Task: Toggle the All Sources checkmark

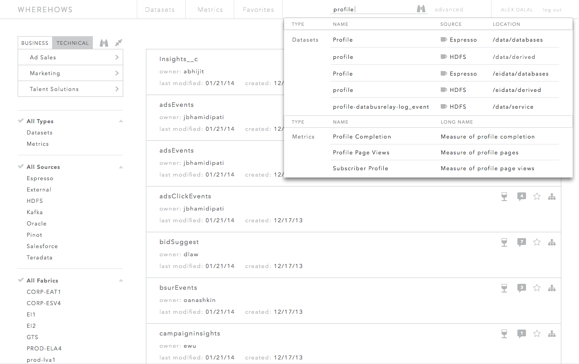Action: 21,167
